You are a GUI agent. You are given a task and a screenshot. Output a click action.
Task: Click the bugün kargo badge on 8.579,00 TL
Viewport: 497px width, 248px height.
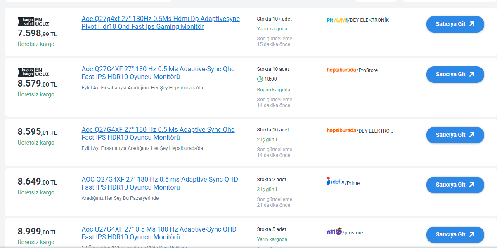25,72
